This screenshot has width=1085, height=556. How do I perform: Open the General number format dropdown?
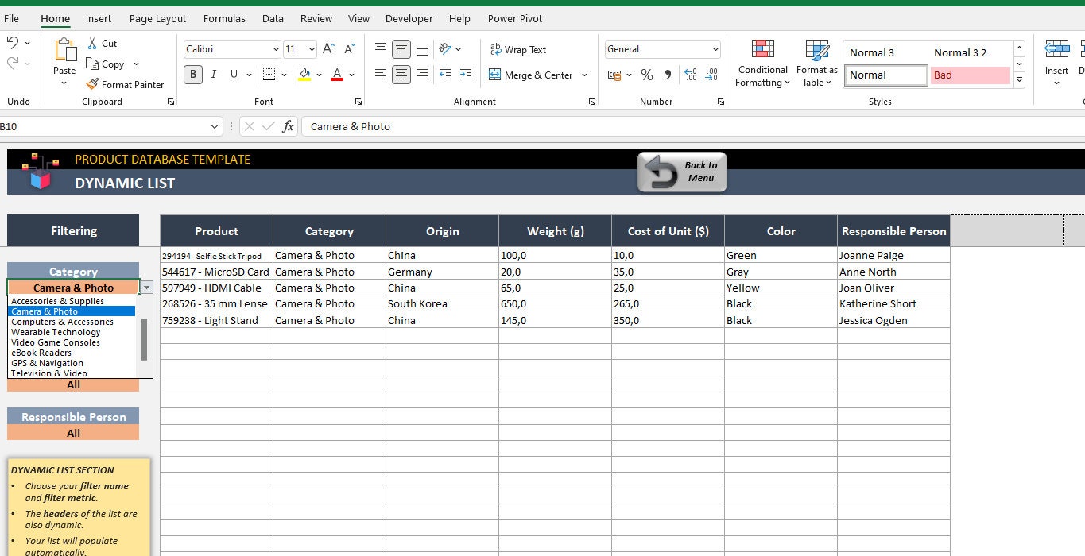[714, 49]
